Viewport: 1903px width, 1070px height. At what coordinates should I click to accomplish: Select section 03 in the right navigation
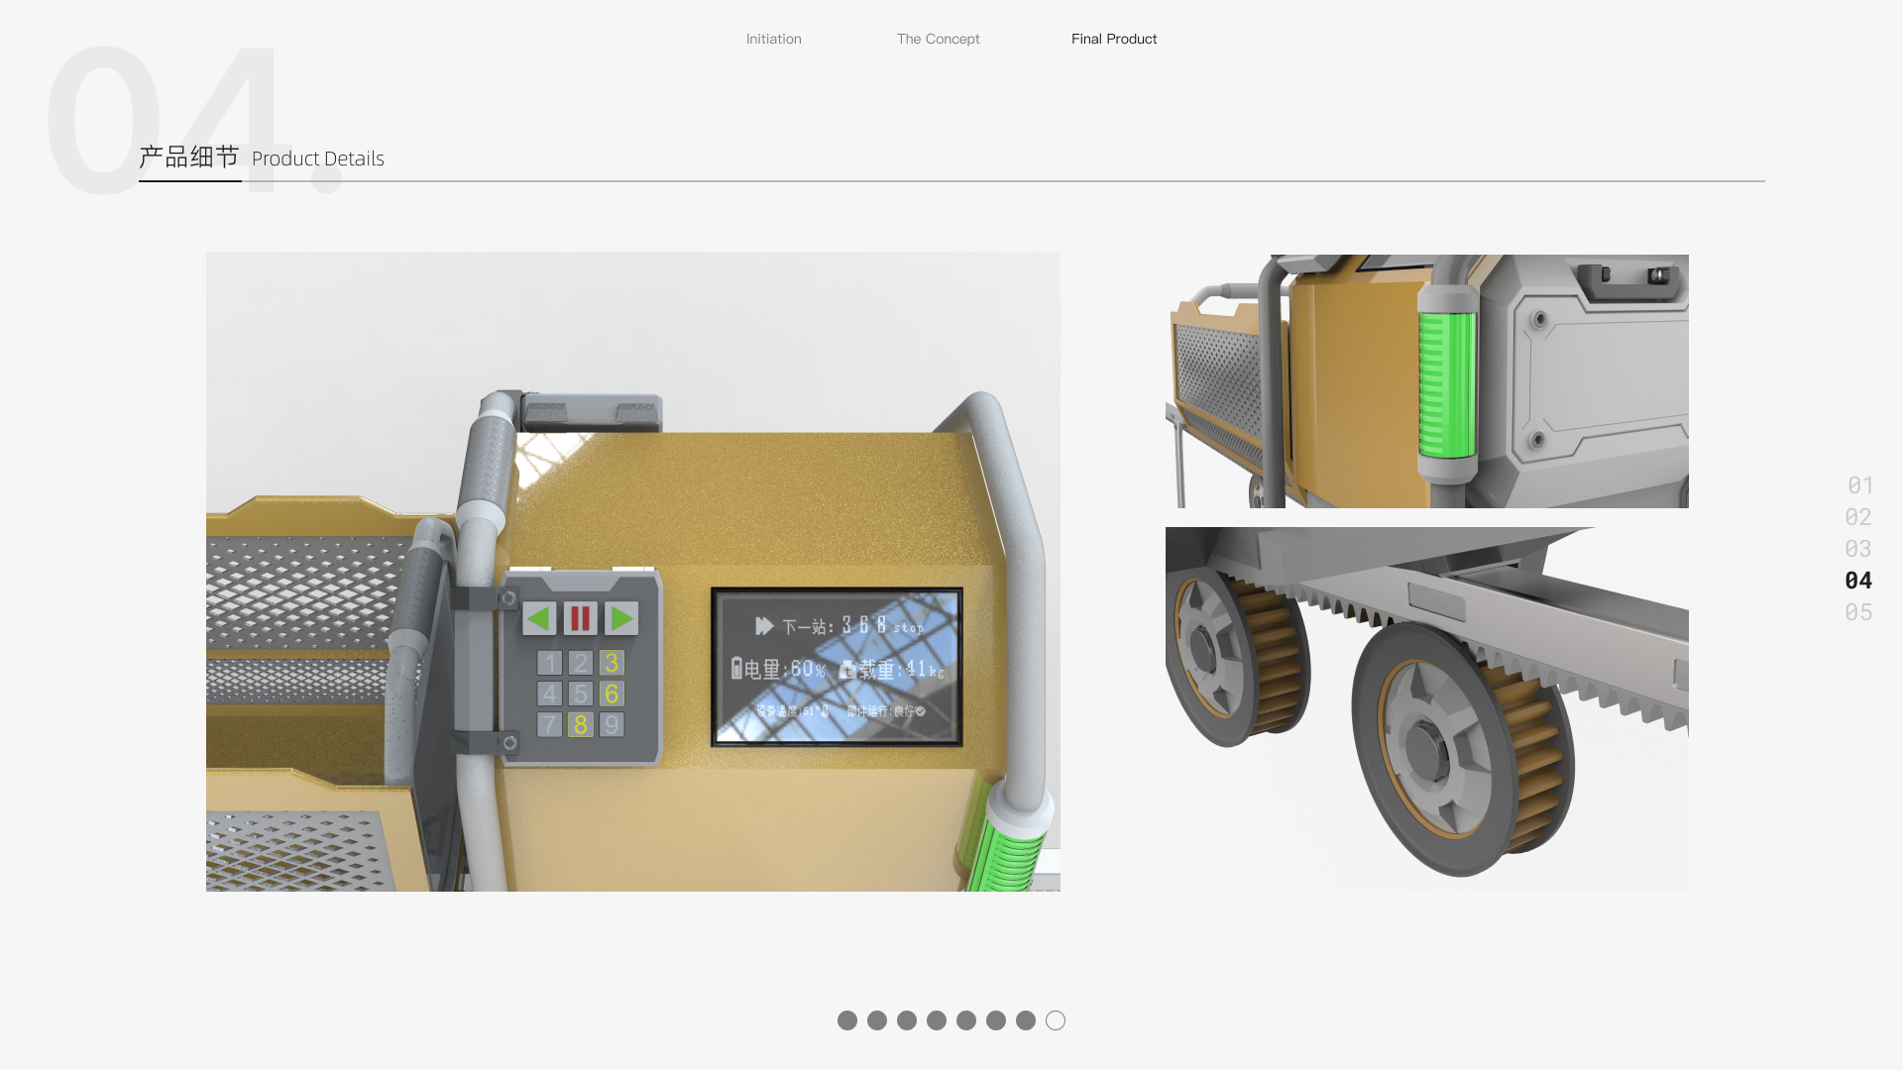(1859, 549)
